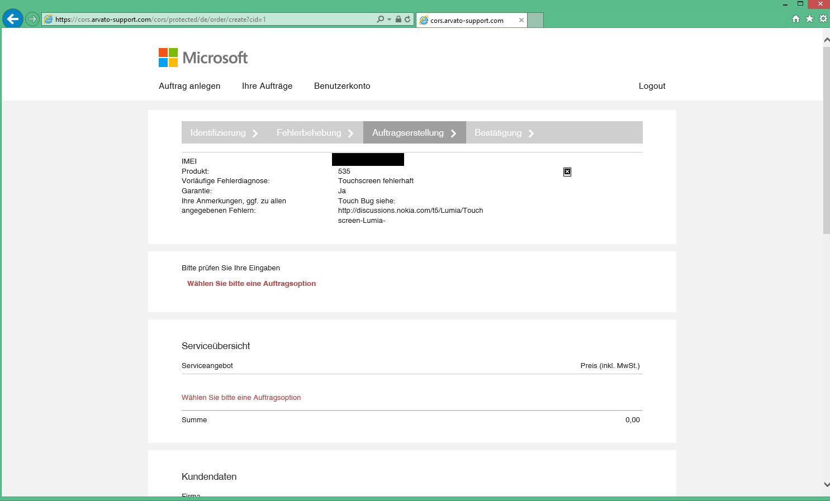Screen dimensions: 830x501
Task: Click the vertical scrollbar thumb
Action: (x=827, y=140)
